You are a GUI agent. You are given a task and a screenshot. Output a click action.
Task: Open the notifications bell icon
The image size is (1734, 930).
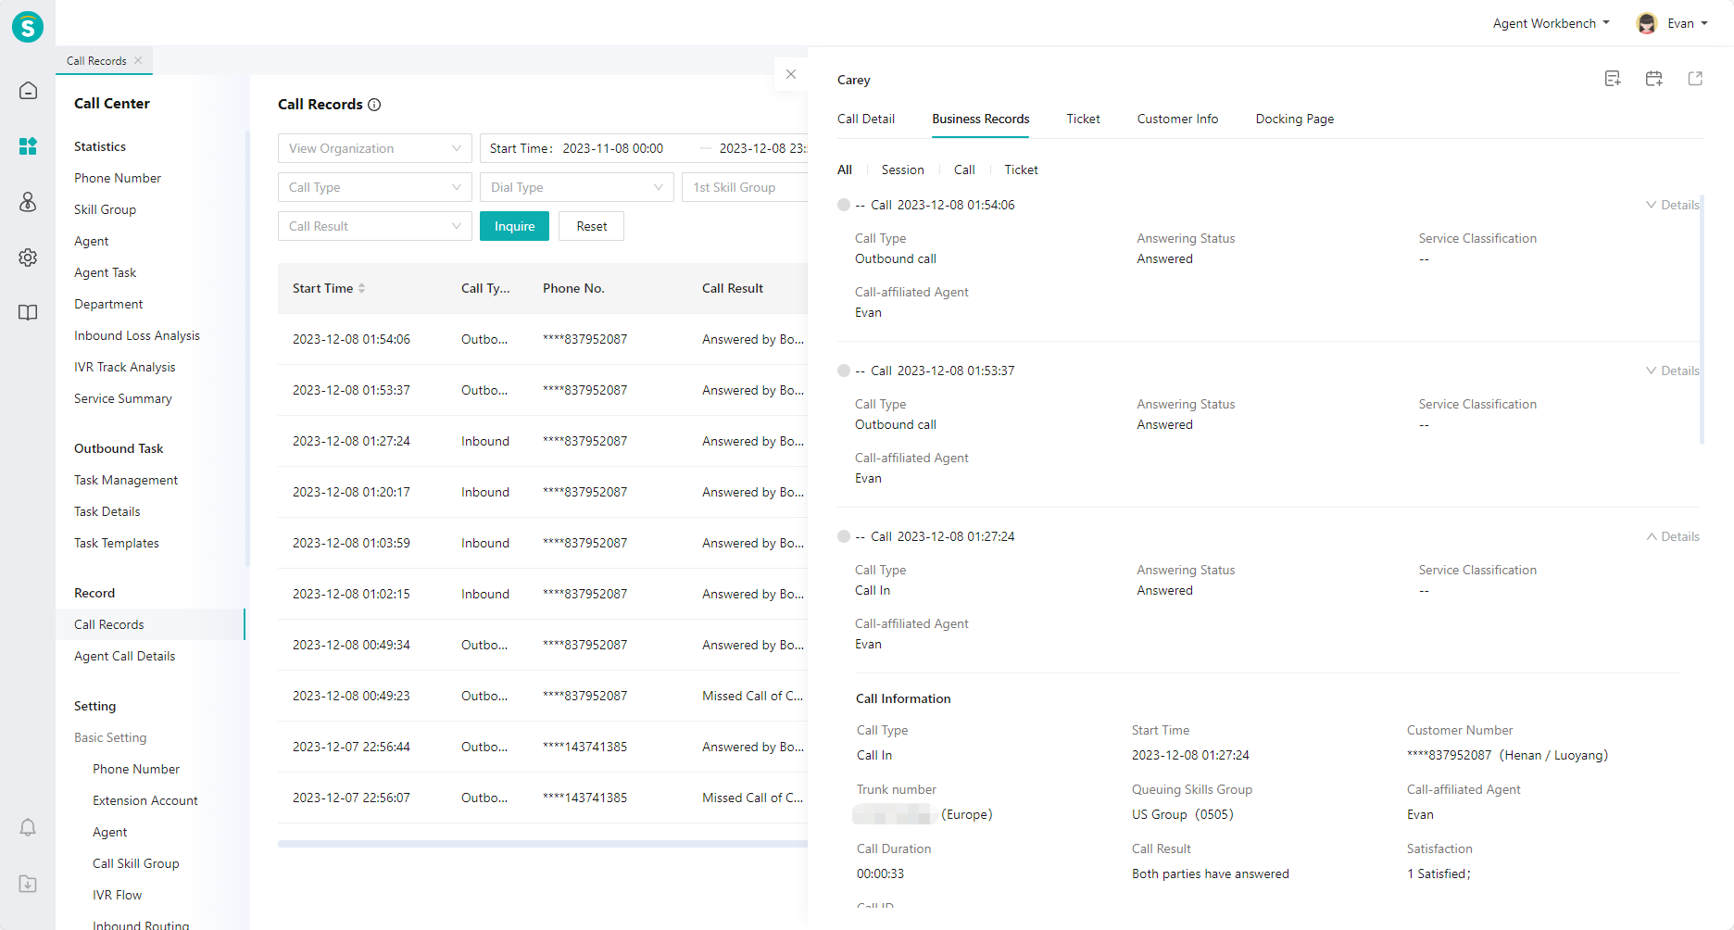coord(28,827)
